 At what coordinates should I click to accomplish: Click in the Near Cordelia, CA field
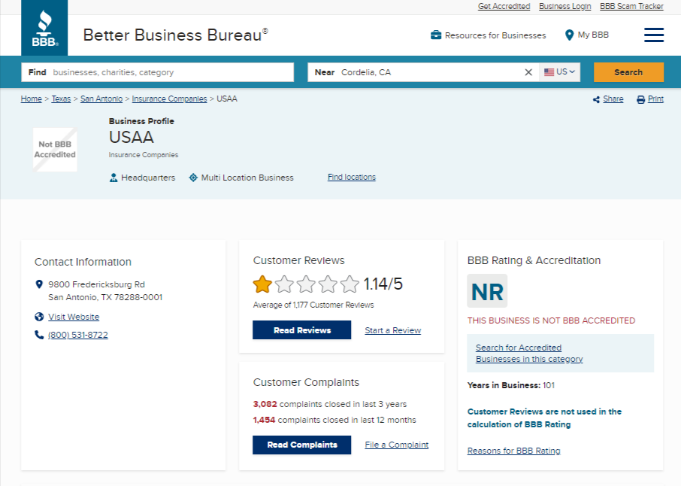(423, 72)
